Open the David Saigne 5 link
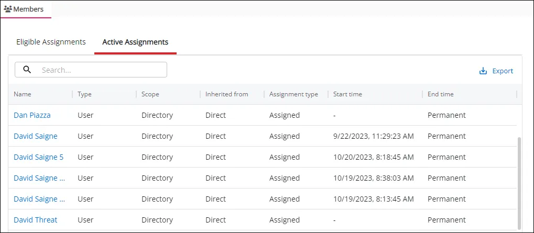This screenshot has width=534, height=233. pos(38,157)
